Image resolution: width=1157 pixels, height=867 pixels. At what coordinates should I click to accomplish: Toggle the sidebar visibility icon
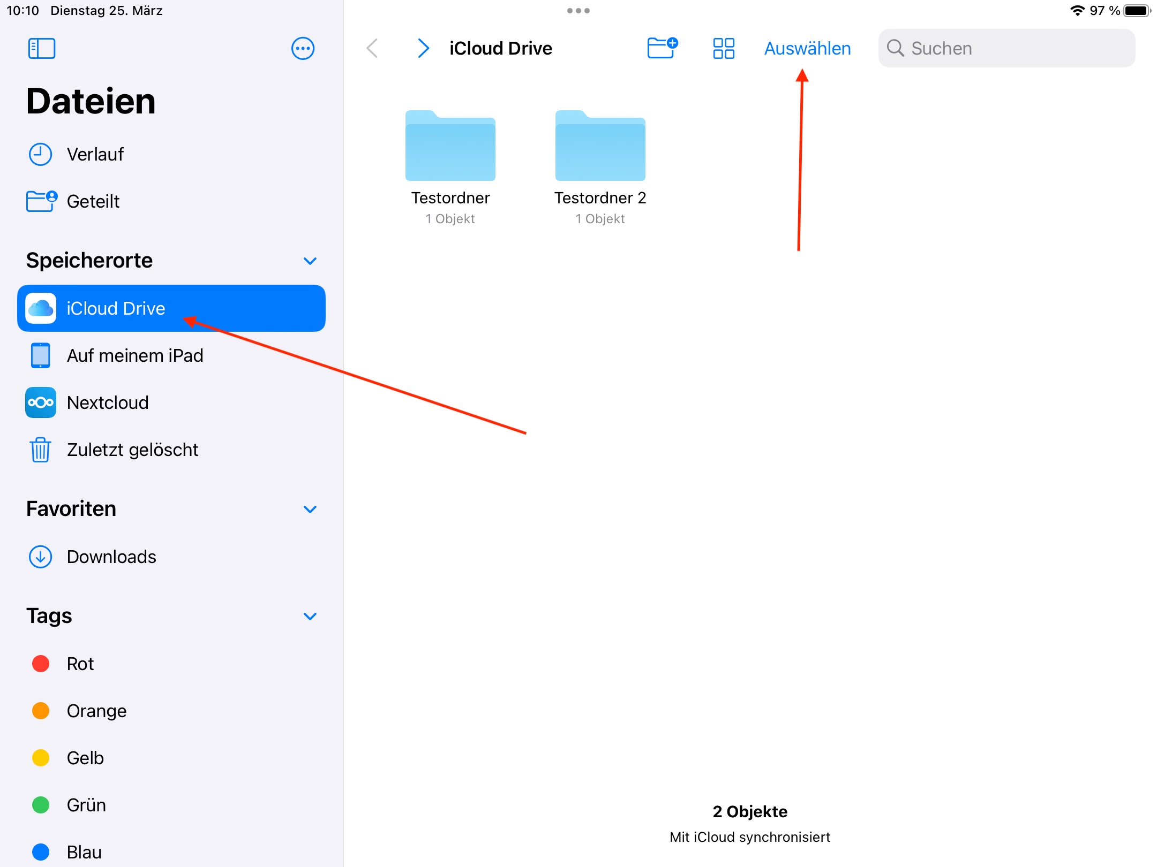tap(42, 48)
